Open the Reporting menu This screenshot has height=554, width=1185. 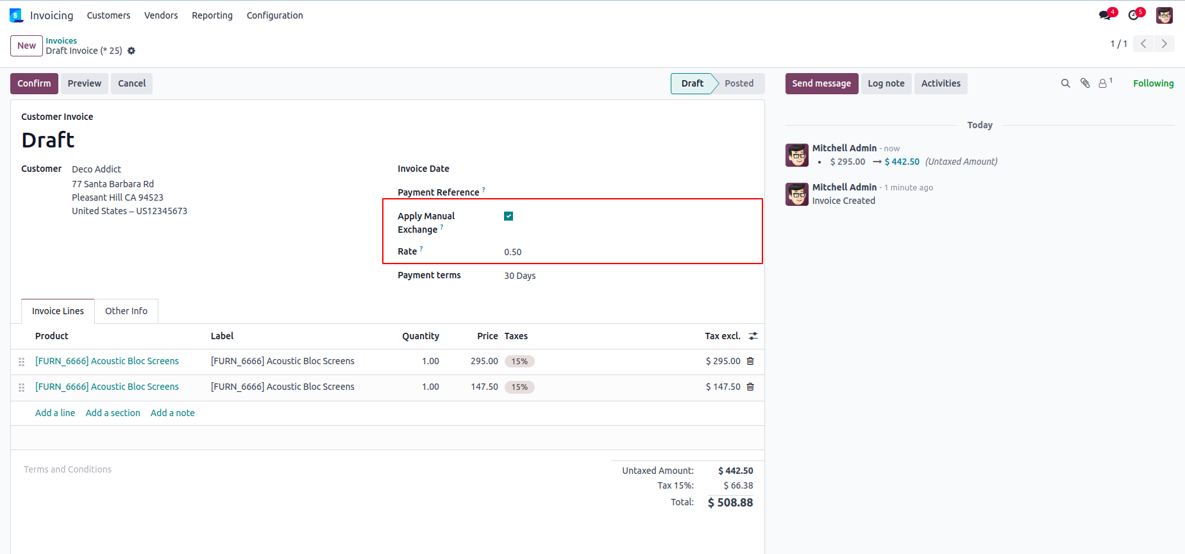212,15
